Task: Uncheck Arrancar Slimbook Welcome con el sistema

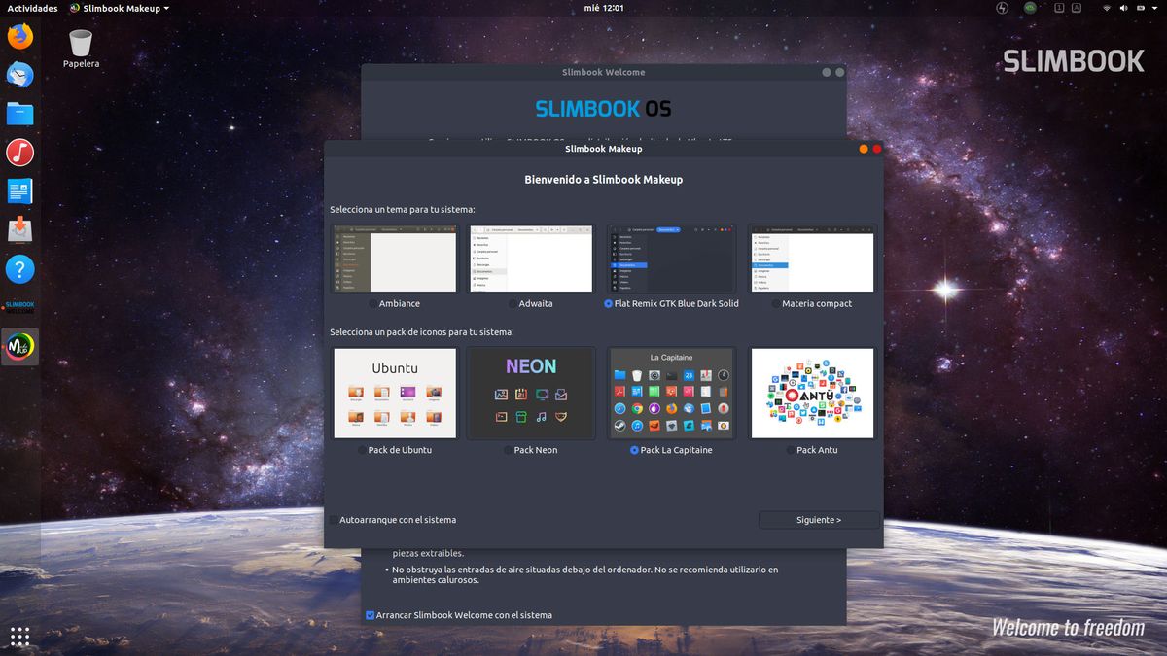Action: click(370, 615)
